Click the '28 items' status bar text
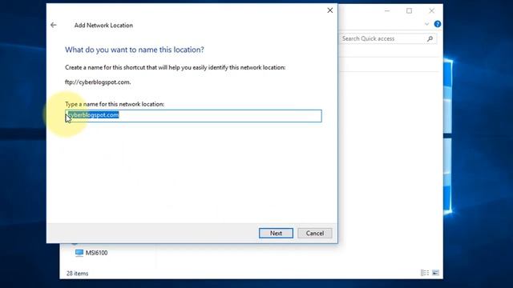 point(77,274)
